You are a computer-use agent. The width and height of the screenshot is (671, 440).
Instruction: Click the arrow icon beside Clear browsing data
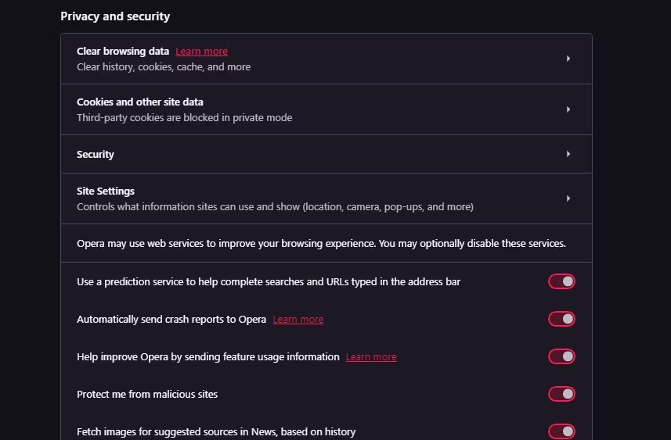[x=568, y=59]
